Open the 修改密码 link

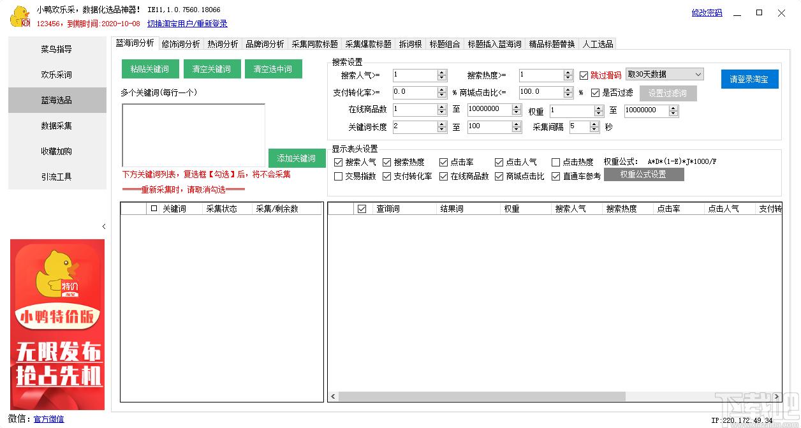pyautogui.click(x=707, y=13)
